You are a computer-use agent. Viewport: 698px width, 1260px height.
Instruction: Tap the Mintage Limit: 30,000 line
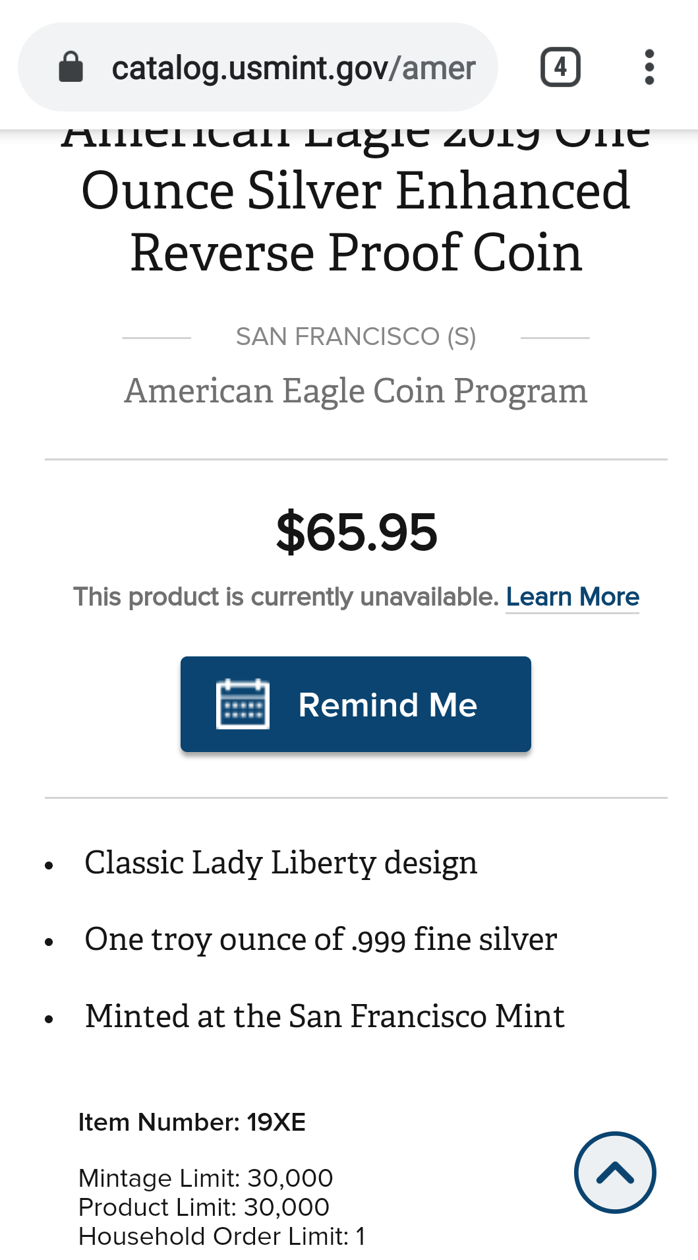[206, 1178]
